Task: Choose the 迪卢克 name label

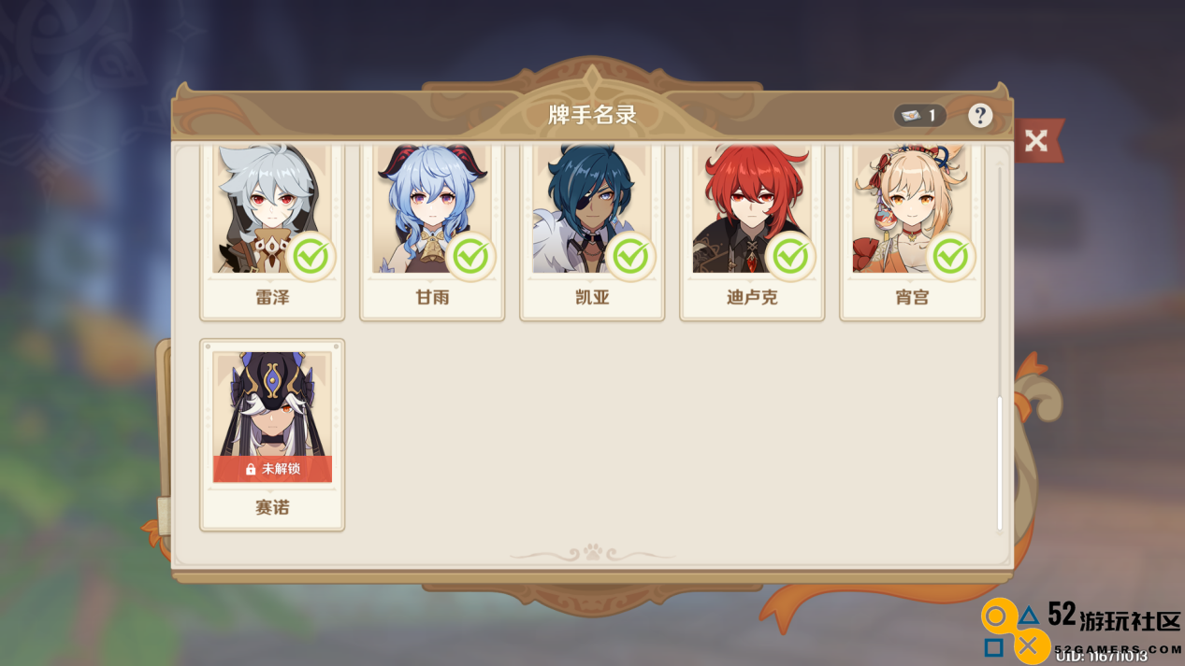Action: click(x=752, y=297)
